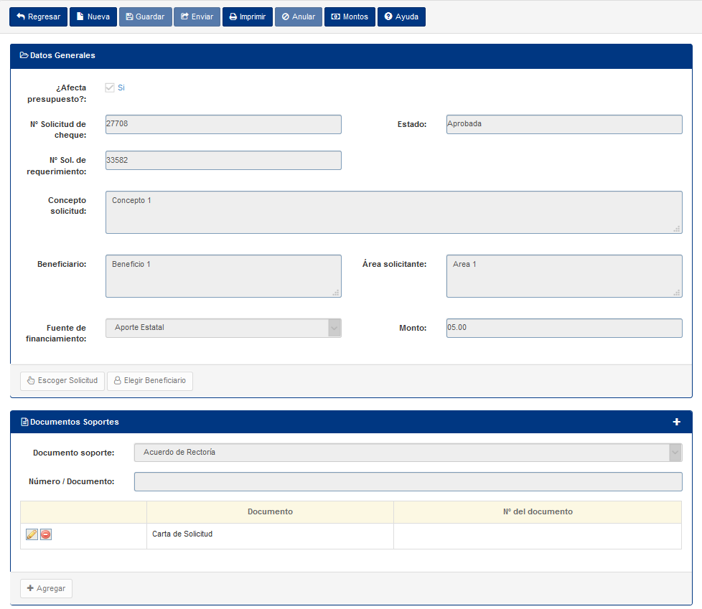The image size is (702, 609).
Task: Open the Fuente de financiamiento dropdown
Action: [223, 328]
